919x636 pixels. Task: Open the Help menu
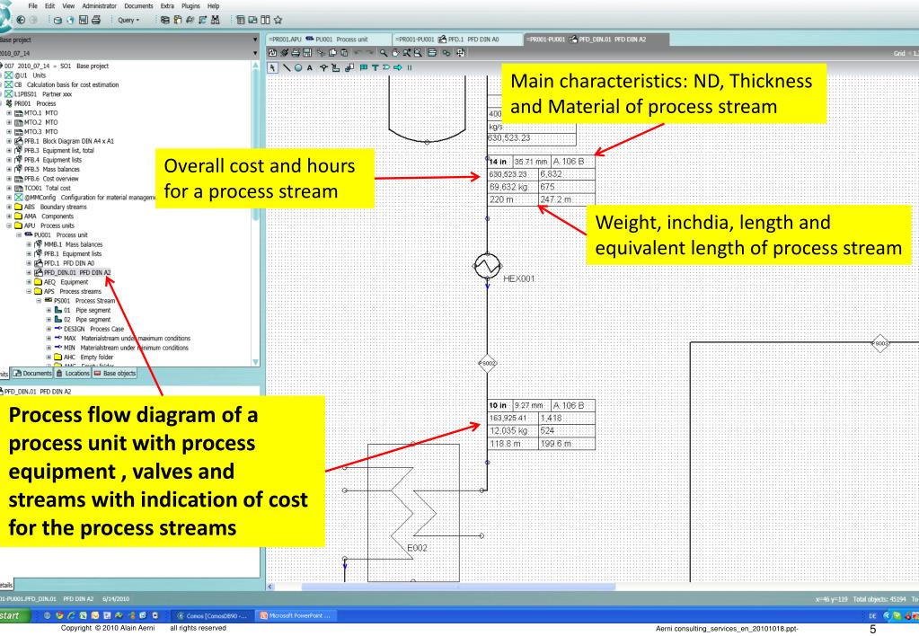(213, 6)
